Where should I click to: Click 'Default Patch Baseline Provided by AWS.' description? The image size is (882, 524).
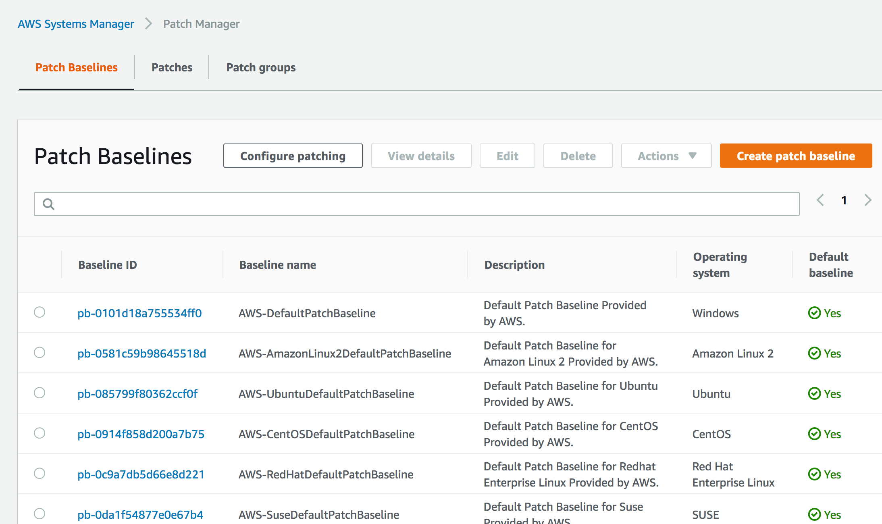coord(565,313)
